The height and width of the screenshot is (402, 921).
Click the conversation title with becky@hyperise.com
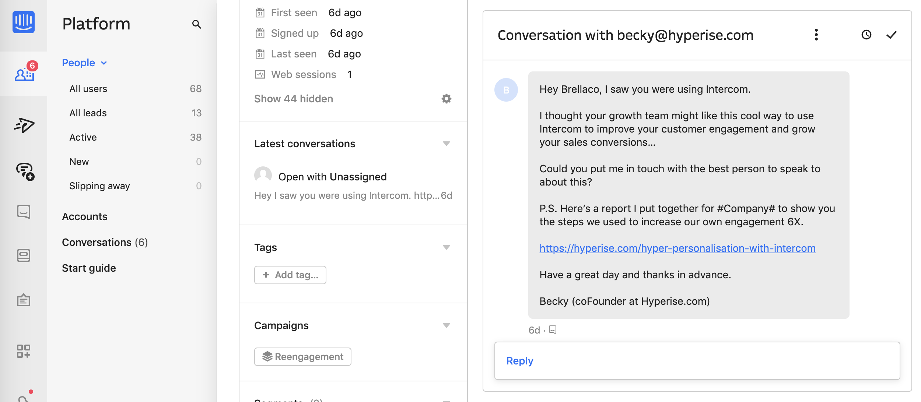click(626, 35)
